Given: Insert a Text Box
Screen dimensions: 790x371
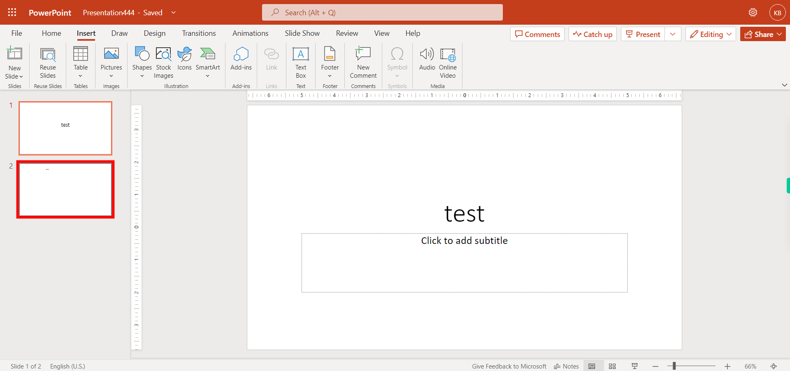Looking at the screenshot, I should pos(301,63).
